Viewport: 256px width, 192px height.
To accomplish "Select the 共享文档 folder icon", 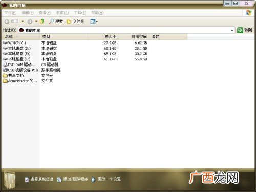I will pyautogui.click(x=5, y=75).
